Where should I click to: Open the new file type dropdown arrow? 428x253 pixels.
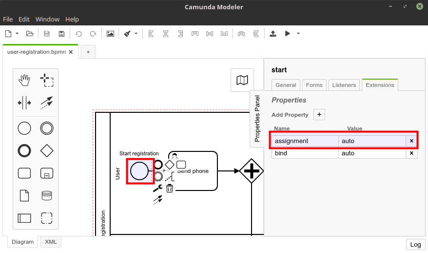pyautogui.click(x=17, y=34)
